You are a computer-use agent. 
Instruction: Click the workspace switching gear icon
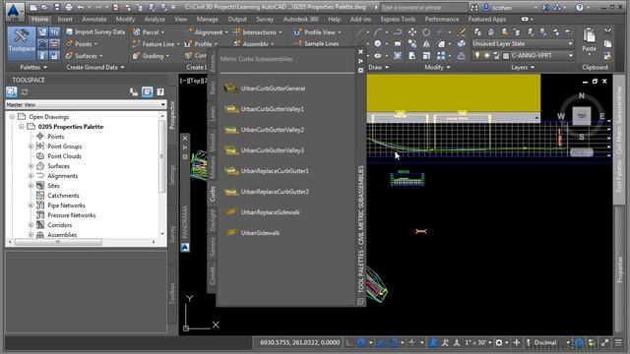499,342
